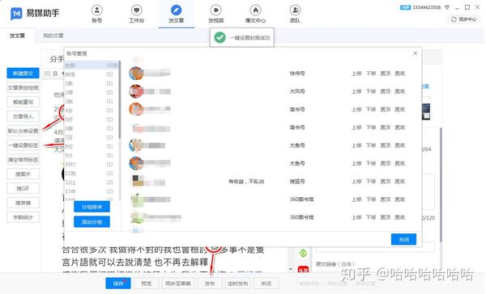Click the 新建图文 button
The image size is (486, 294).
click(23, 73)
